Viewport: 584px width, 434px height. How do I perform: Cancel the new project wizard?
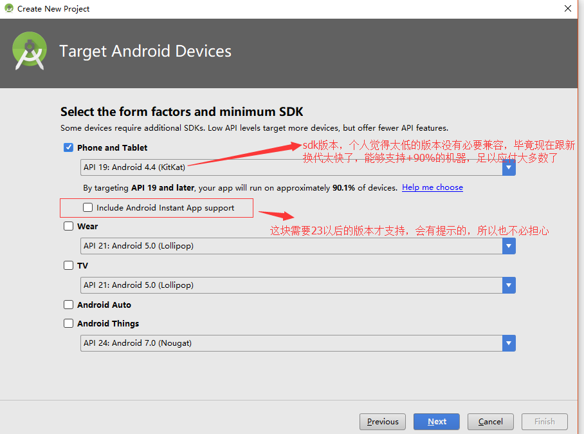click(491, 422)
